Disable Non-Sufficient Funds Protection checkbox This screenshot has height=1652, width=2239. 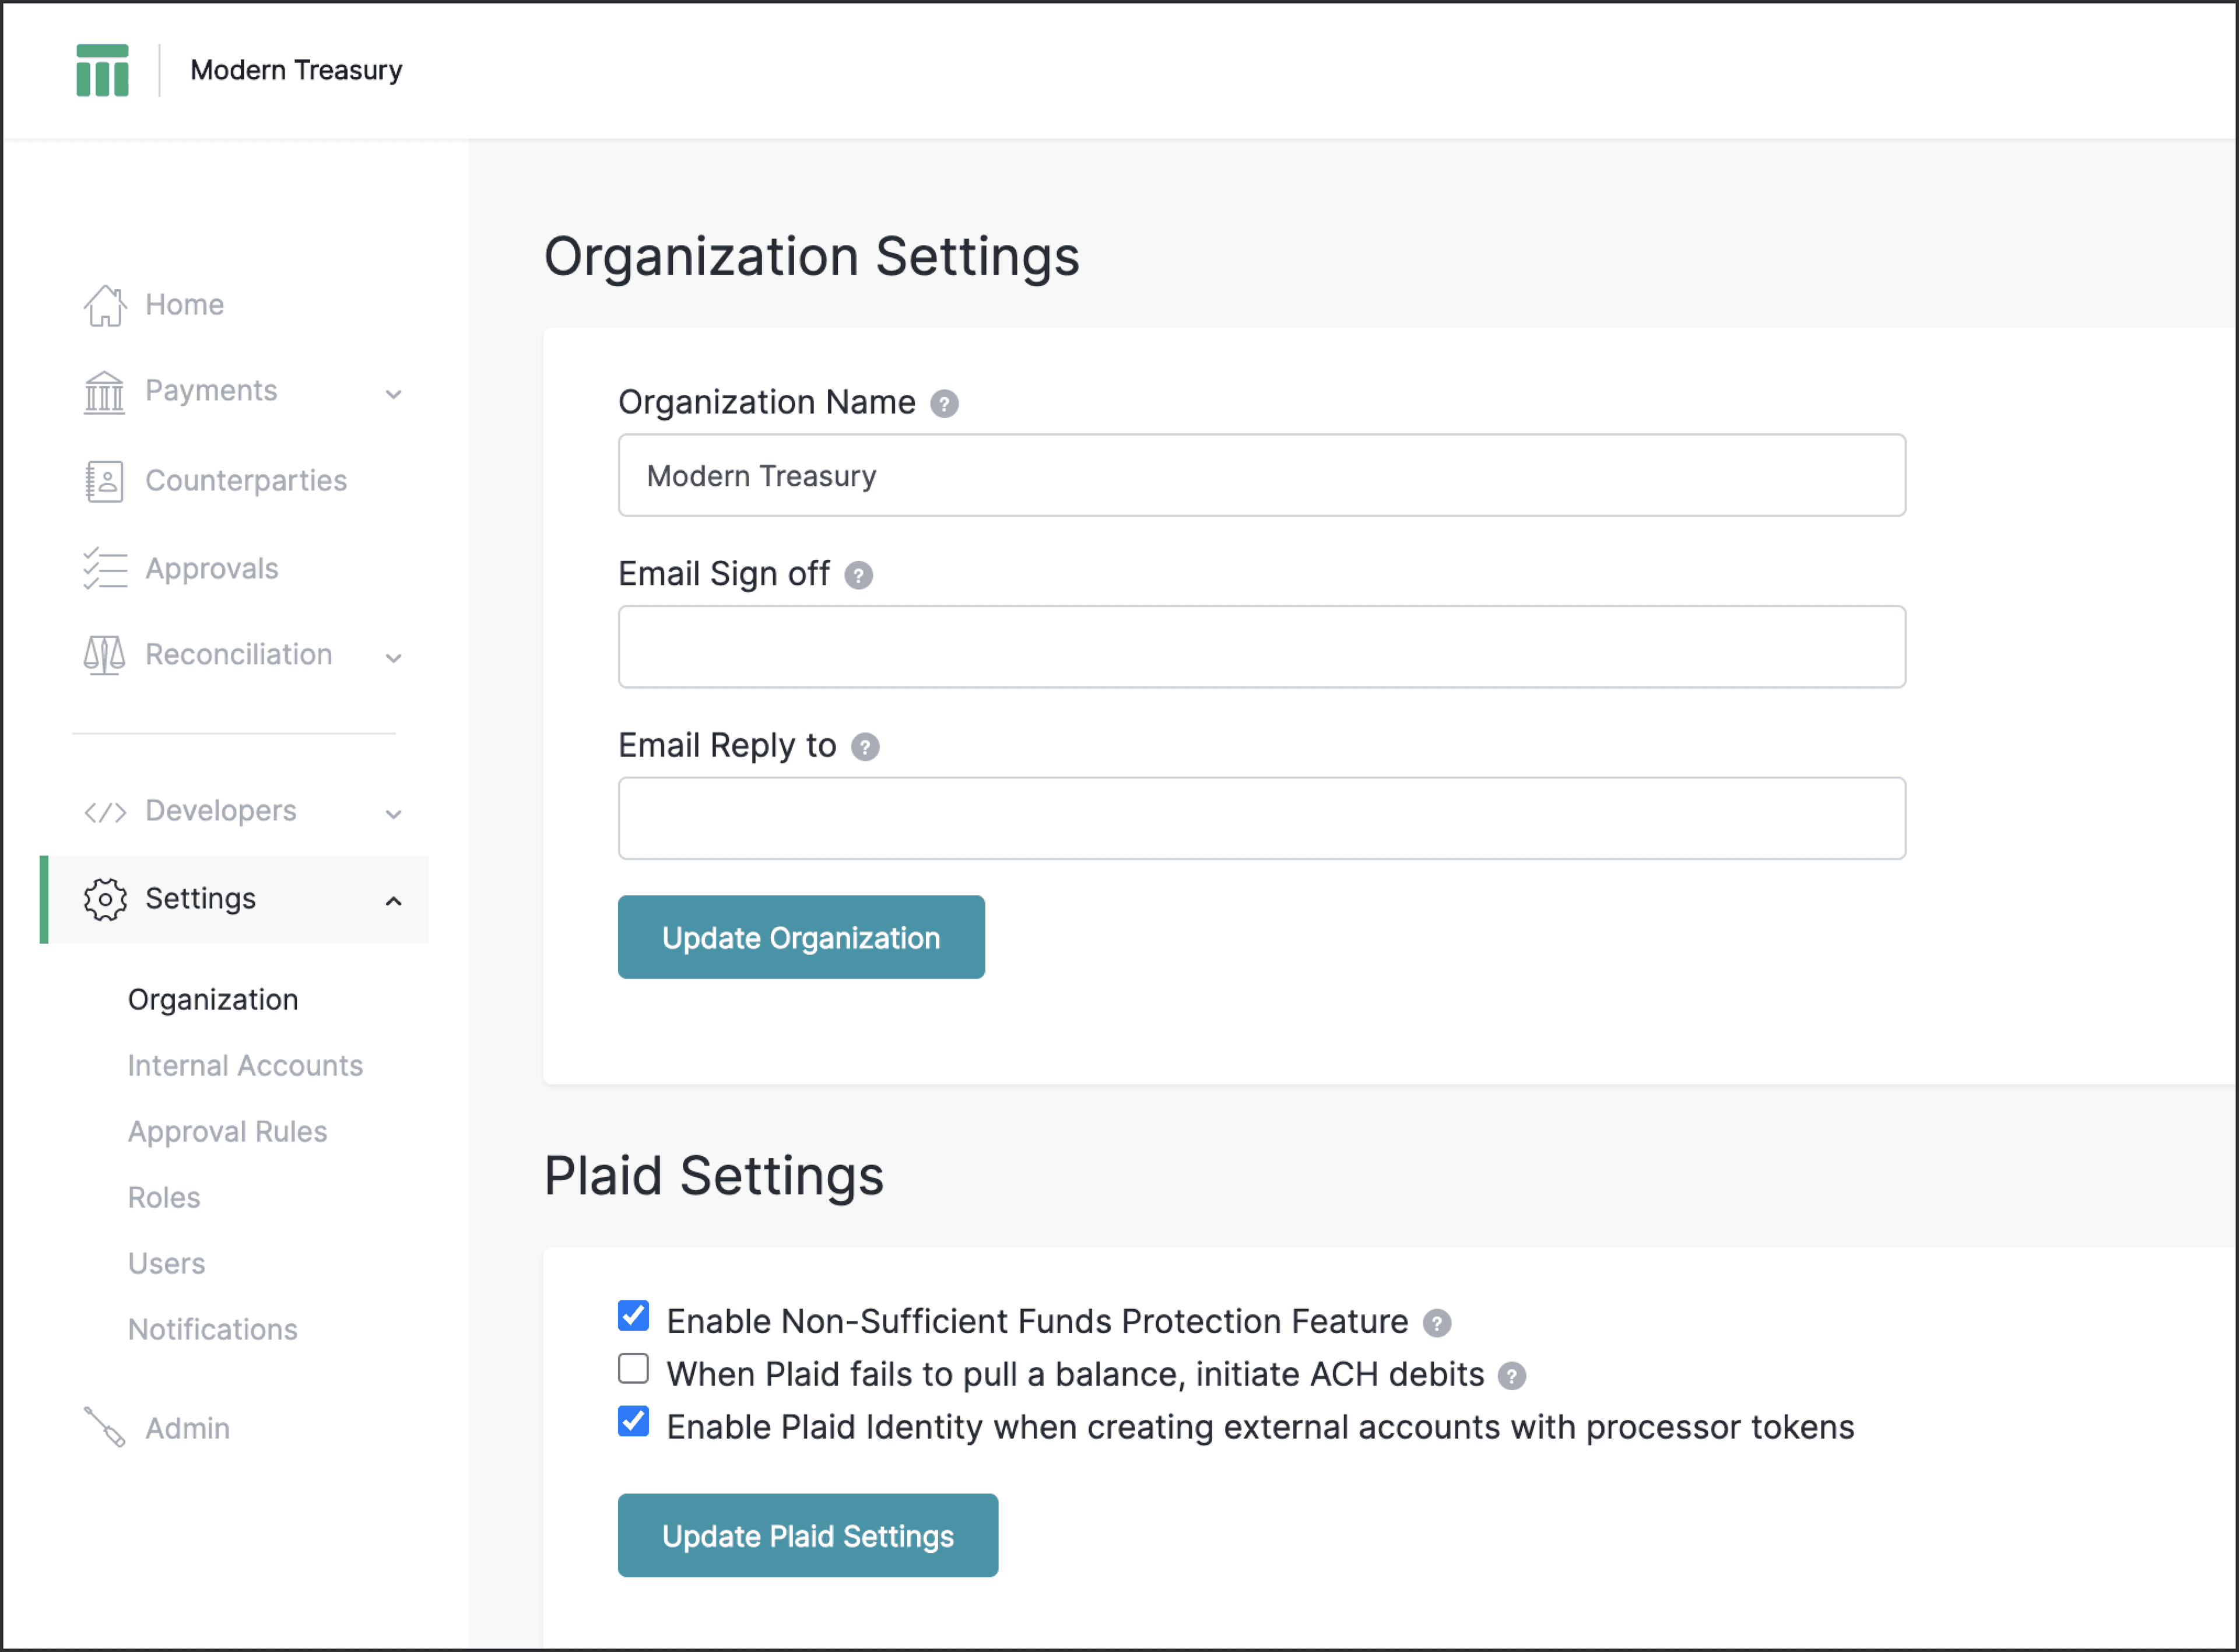633,1316
